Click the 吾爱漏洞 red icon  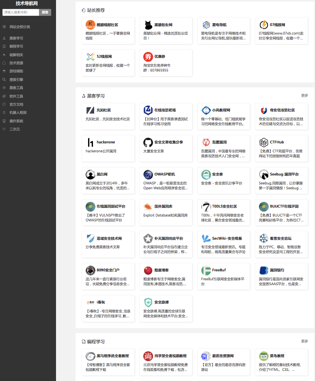206,143
